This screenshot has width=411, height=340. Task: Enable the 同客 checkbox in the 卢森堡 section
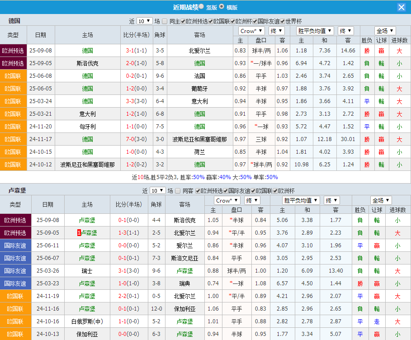coord(177,190)
